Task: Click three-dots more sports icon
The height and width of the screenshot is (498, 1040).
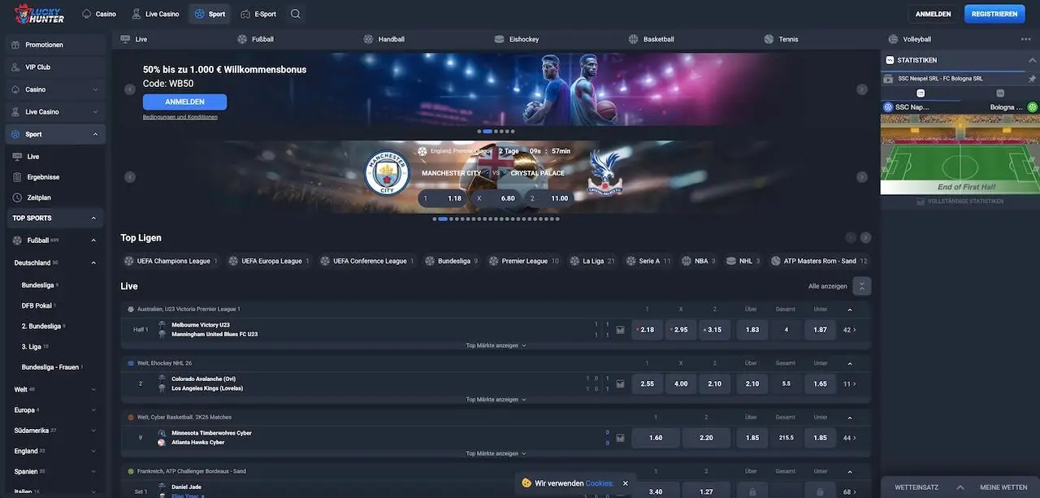Action: pos(1025,39)
